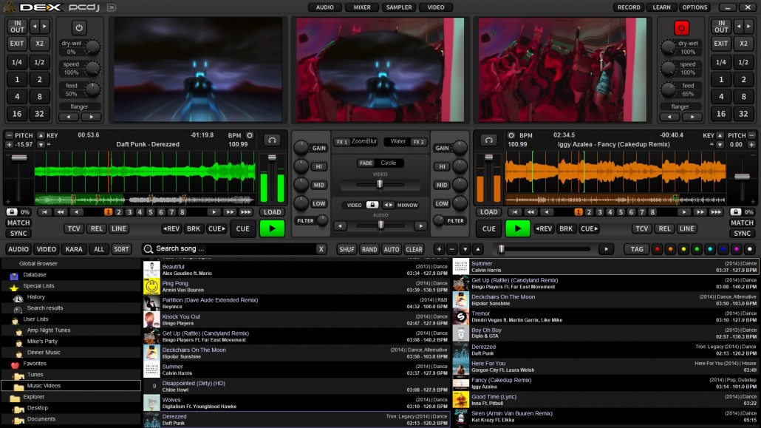761x428 pixels.
Task: Select next left deck effect with right arrow
Action: click(x=91, y=117)
